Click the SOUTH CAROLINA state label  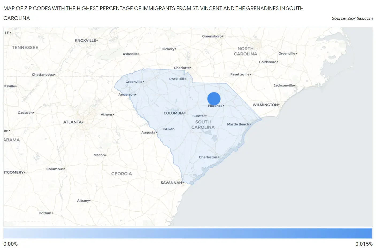click(x=203, y=125)
